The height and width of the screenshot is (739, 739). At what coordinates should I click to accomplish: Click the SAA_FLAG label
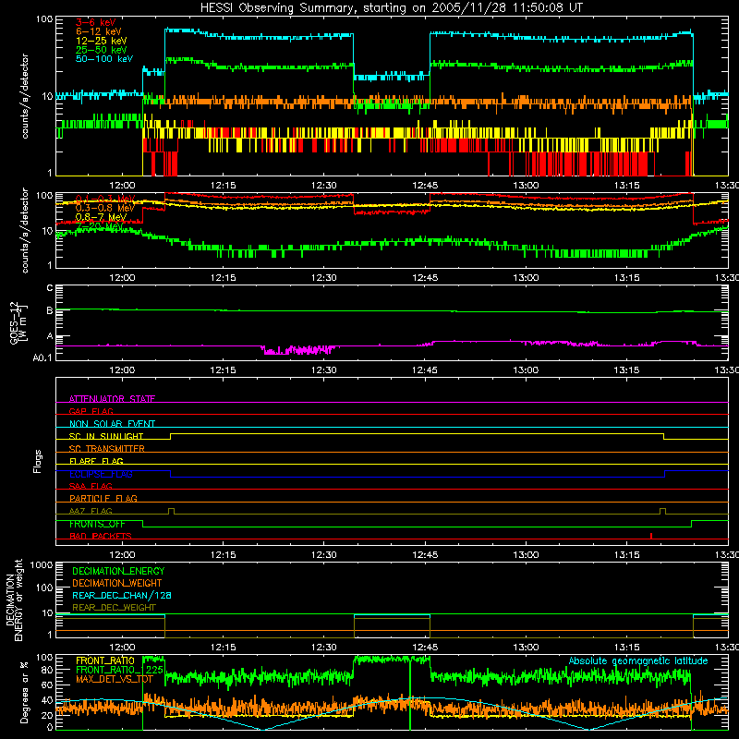click(x=91, y=486)
